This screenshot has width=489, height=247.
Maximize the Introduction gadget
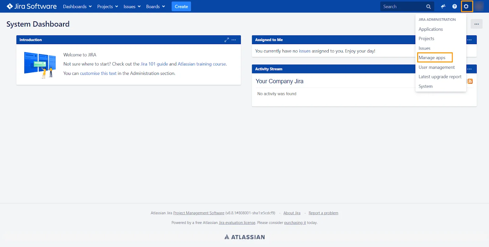[x=226, y=40]
